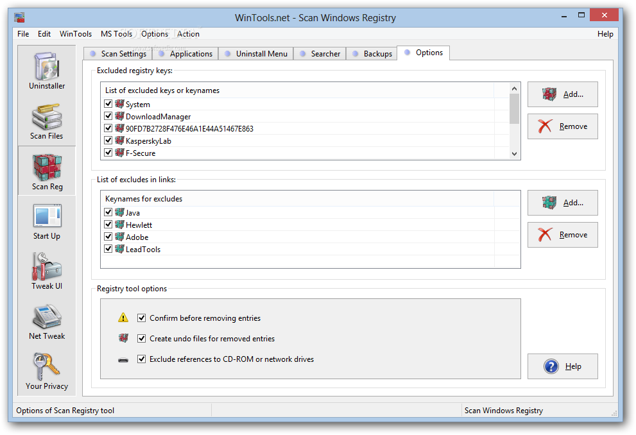Click the Help button with question mark

pos(563,366)
